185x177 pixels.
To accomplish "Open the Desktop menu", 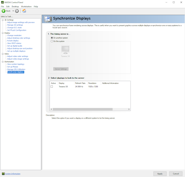I will [15, 6].
